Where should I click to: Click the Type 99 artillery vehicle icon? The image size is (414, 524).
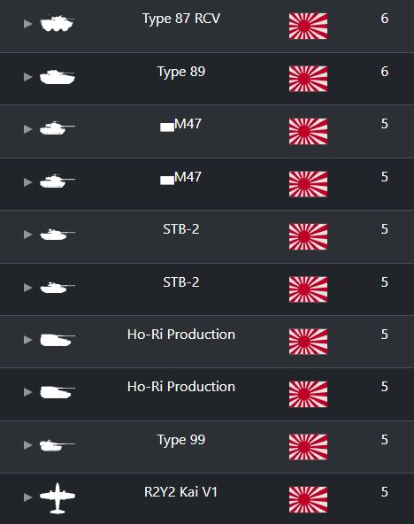[x=57, y=445]
